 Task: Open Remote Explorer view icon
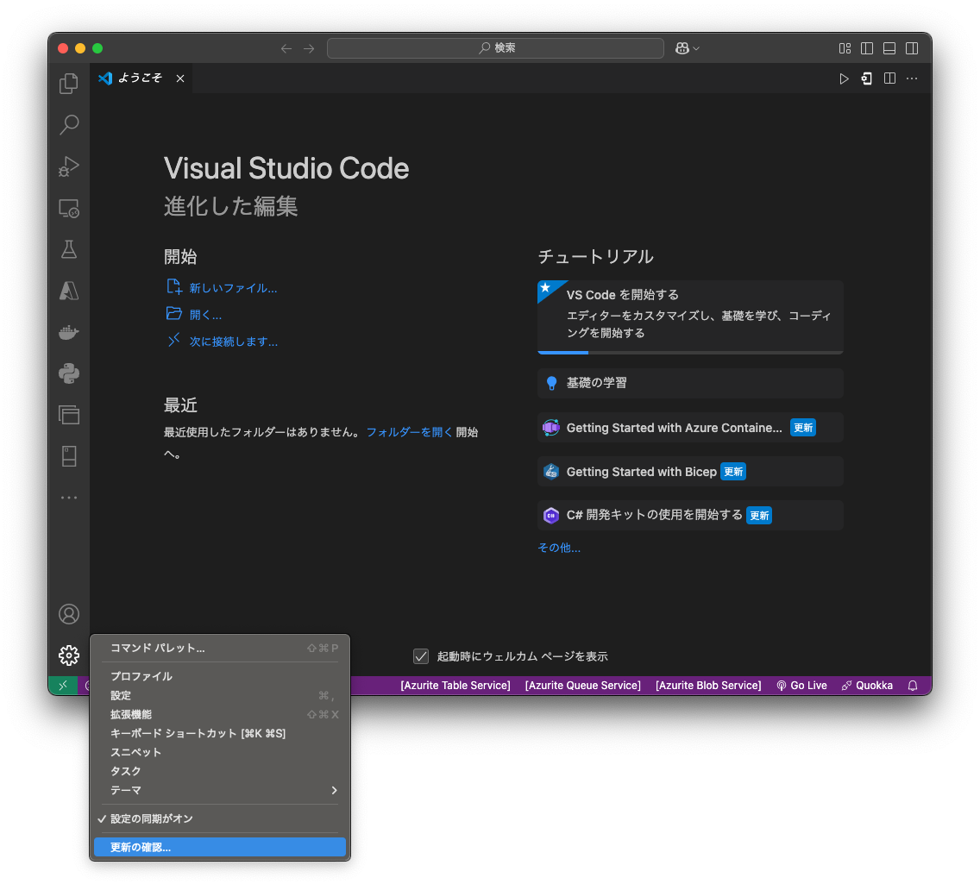coord(69,208)
